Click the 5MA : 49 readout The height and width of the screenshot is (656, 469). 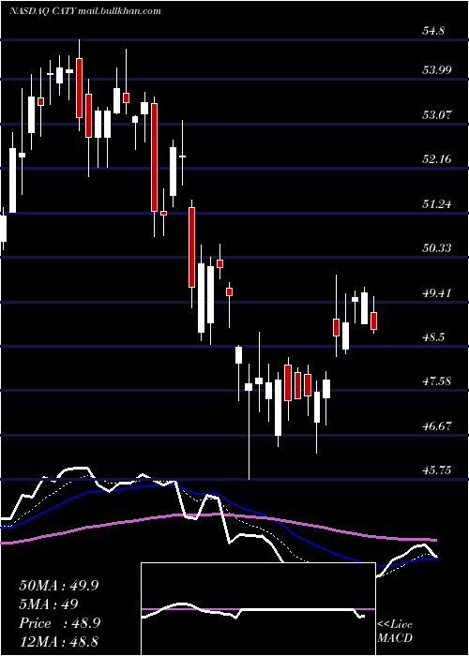click(x=49, y=604)
